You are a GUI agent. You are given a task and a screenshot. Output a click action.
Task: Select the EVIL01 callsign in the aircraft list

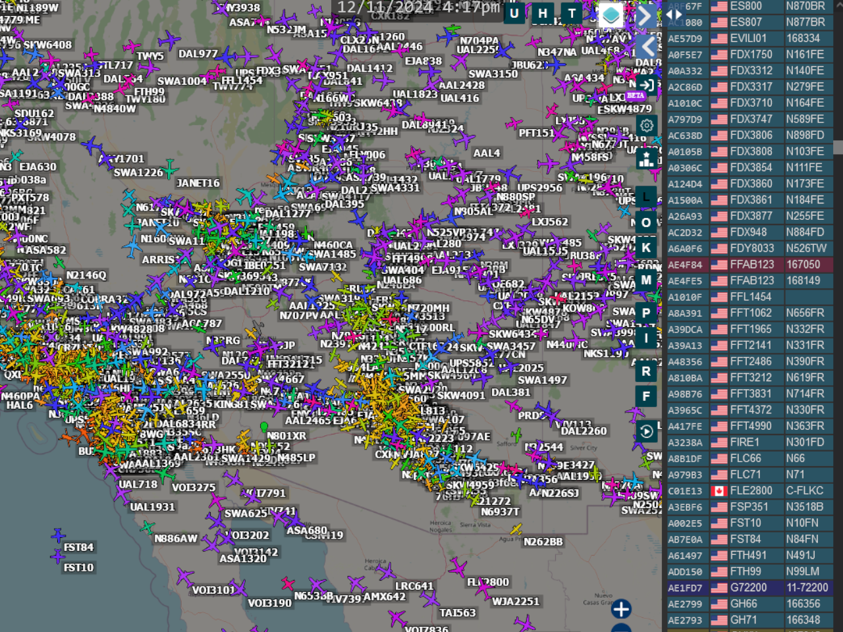coord(748,39)
